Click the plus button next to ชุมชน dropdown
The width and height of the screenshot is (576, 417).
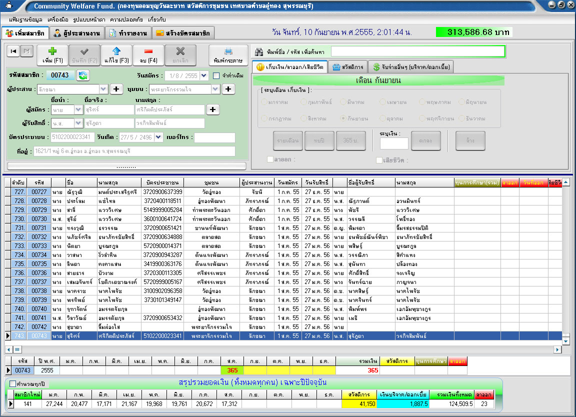(x=228, y=89)
